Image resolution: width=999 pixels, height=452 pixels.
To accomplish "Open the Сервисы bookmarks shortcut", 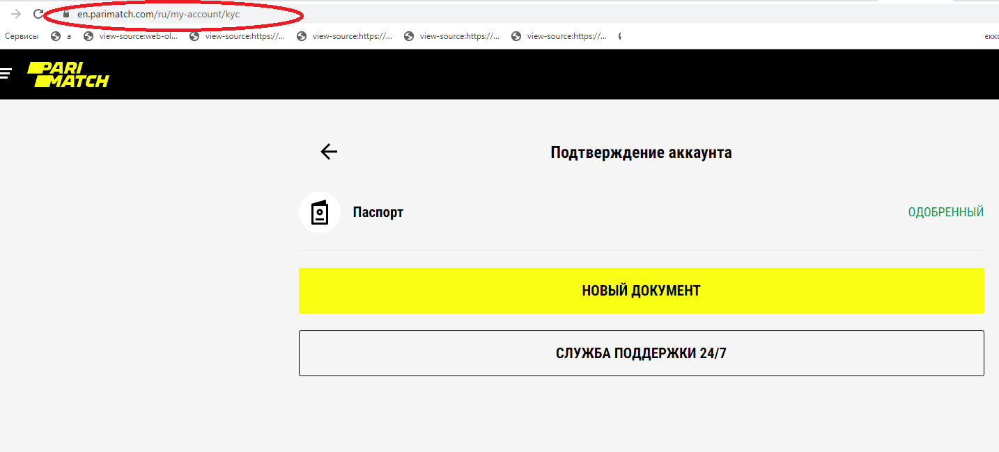I will (x=22, y=36).
